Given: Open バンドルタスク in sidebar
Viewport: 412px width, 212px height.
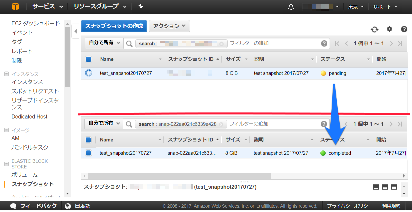Looking at the screenshot, I should click(30, 147).
